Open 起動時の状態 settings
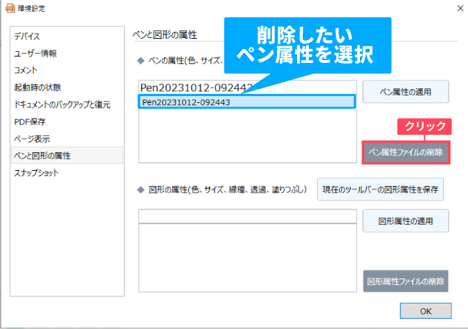This screenshot has height=329, width=468. (x=37, y=87)
